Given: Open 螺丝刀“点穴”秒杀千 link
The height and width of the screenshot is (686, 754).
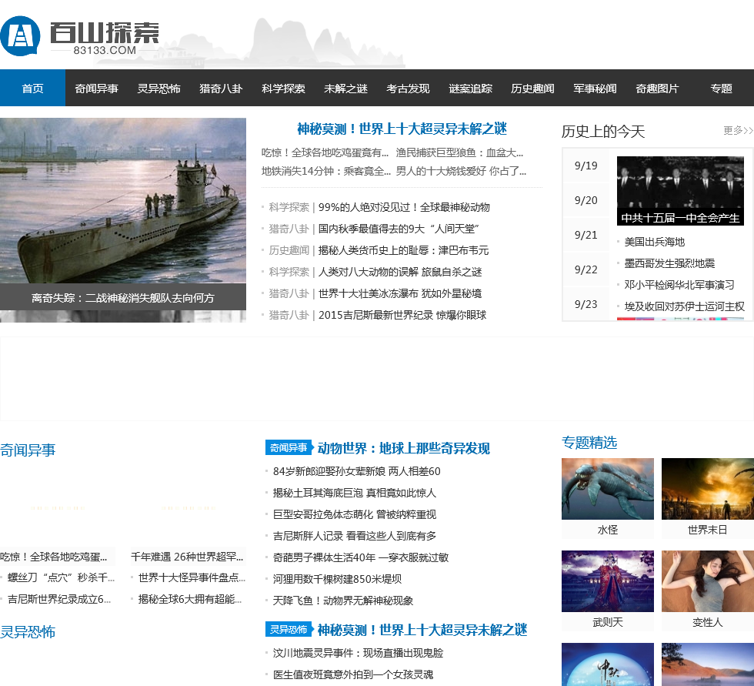Looking at the screenshot, I should tap(61, 577).
